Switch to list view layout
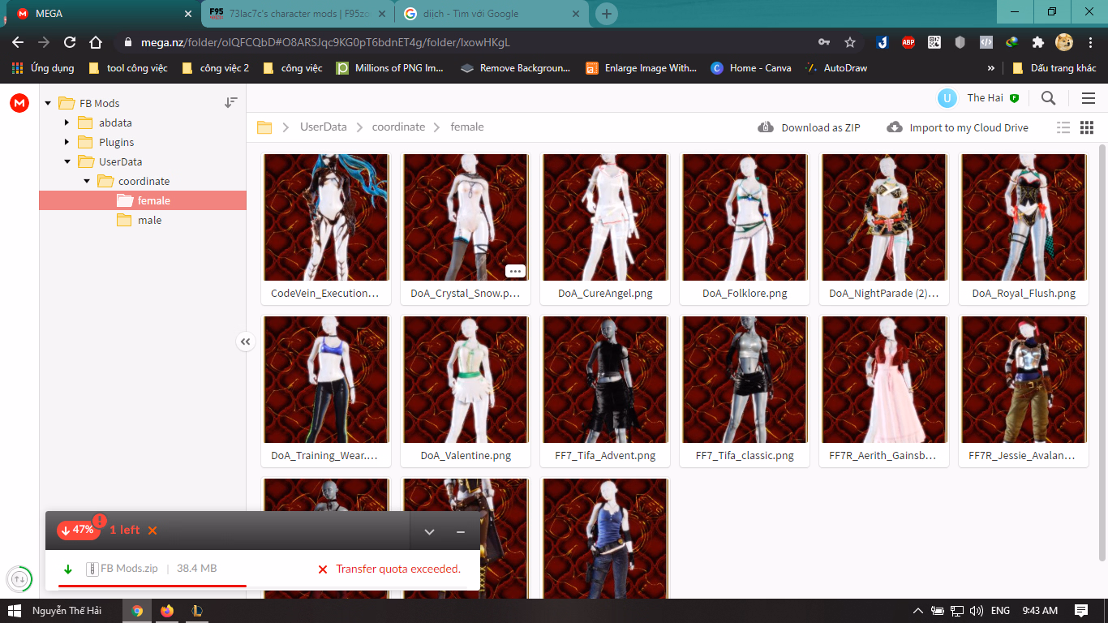 click(1063, 127)
